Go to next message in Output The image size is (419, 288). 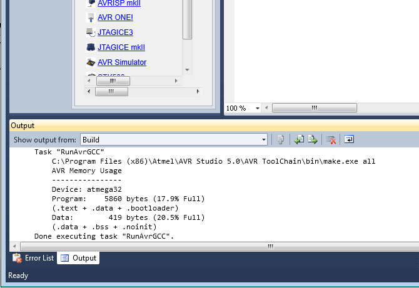click(x=313, y=139)
